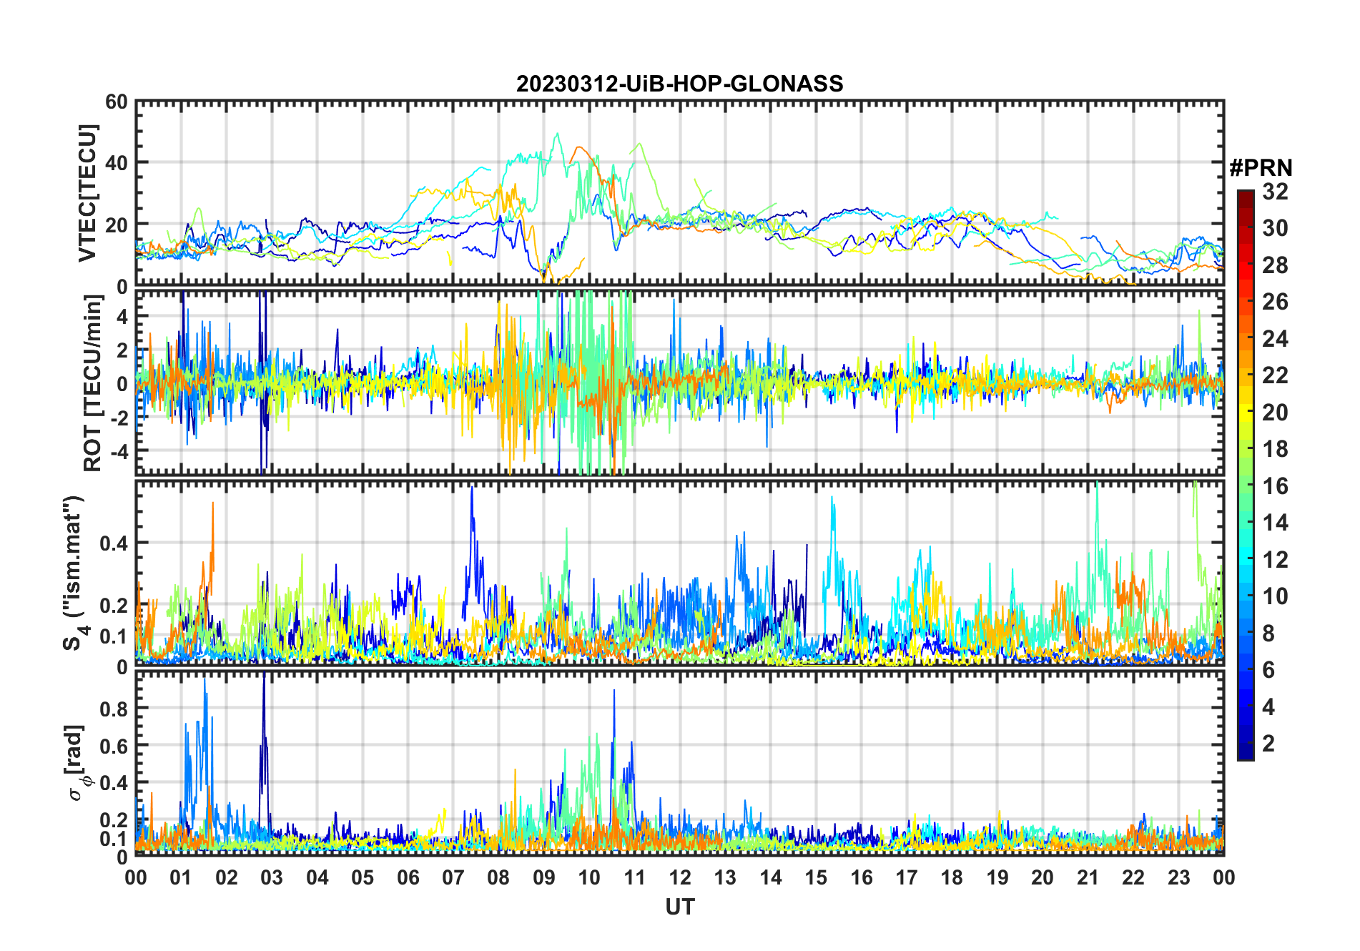This screenshot has width=1360, height=951.
Task: Click the colorbar tick label 24
Action: [x=1275, y=339]
